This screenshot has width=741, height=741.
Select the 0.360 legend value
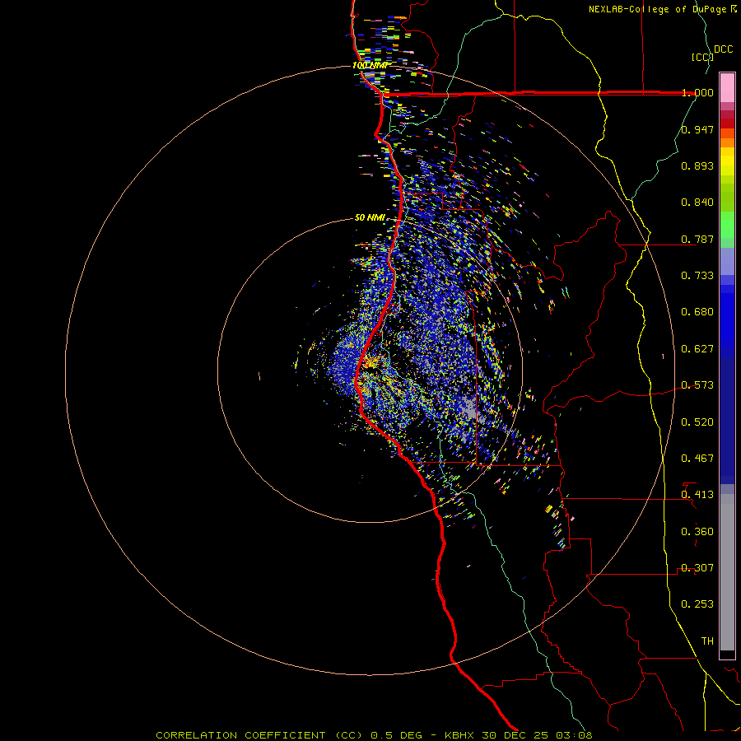697,532
